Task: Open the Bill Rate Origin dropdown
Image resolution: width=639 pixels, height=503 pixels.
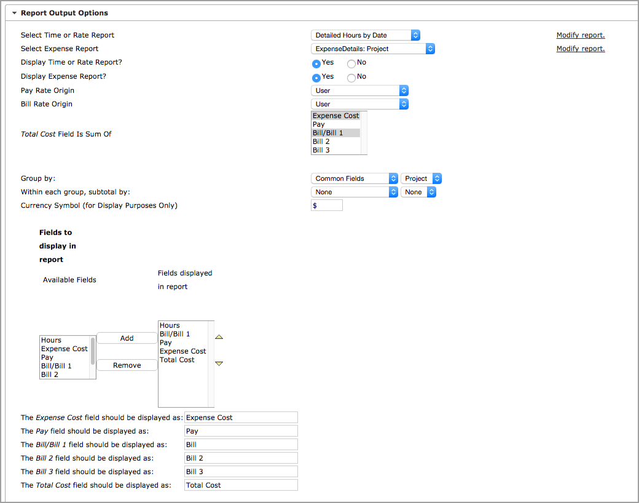Action: point(359,104)
